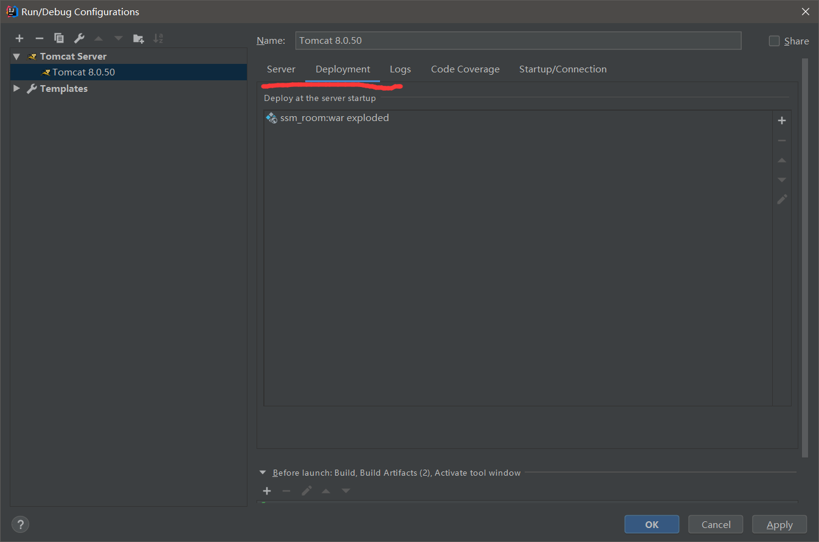Add an artifact to deploy list
Viewport: 819px width, 542px height.
pyautogui.click(x=782, y=120)
